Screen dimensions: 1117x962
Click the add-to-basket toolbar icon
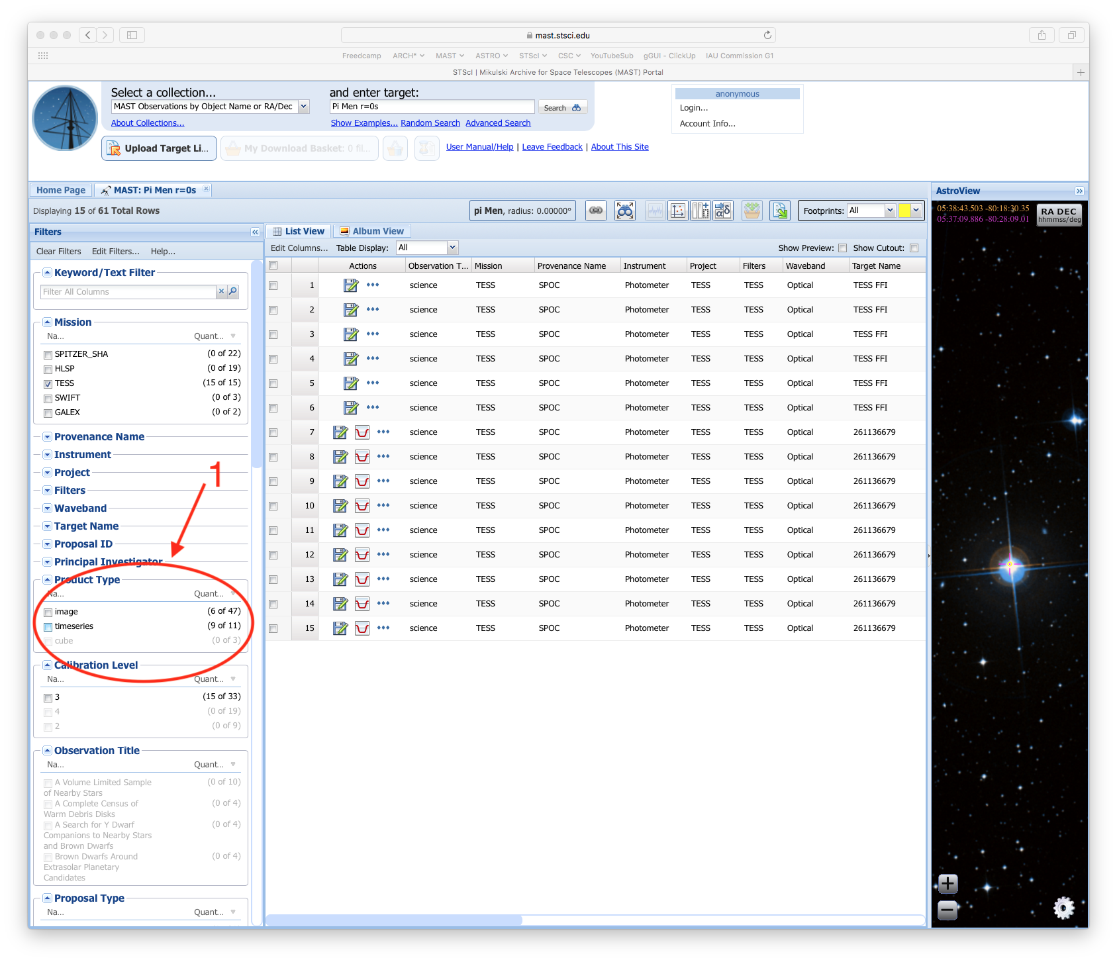[752, 211]
